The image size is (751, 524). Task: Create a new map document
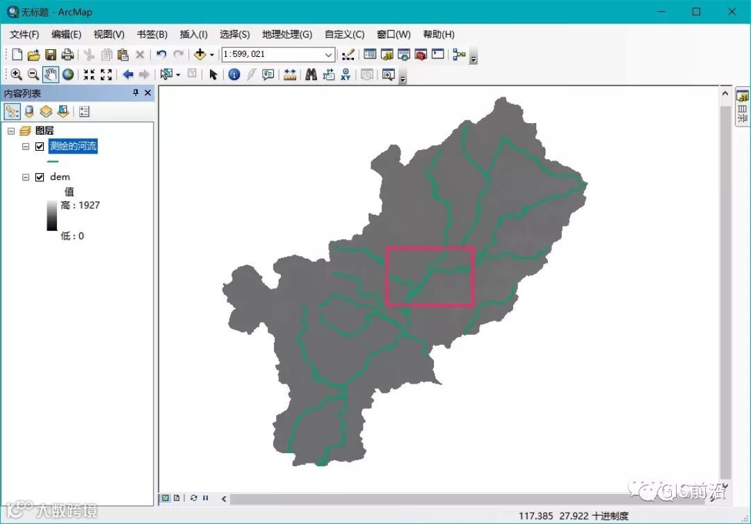(17, 54)
